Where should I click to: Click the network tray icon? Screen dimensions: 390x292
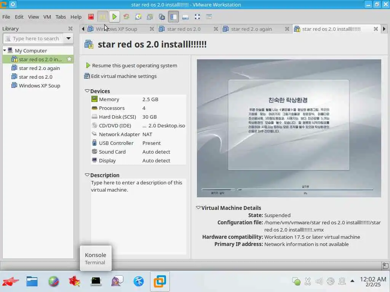click(342, 281)
